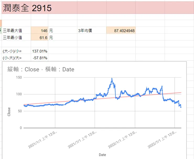This screenshot has height=159, width=194.
Task: Select the average price cell 87.4024948
Action: pos(121,31)
